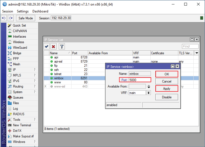The image size is (205, 147).
Task: Open Log in sidebar
Action: click(x=22, y=109)
